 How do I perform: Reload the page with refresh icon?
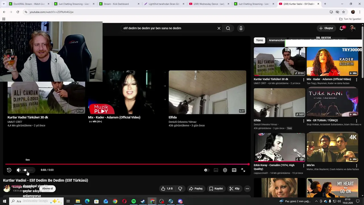click(18, 12)
